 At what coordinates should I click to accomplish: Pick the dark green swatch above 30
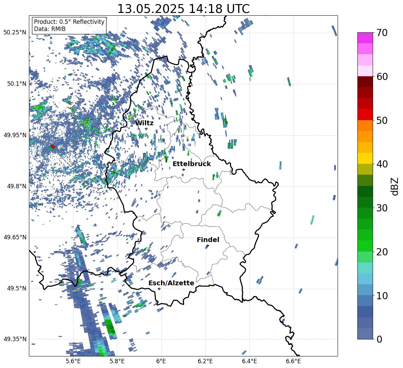365,202
